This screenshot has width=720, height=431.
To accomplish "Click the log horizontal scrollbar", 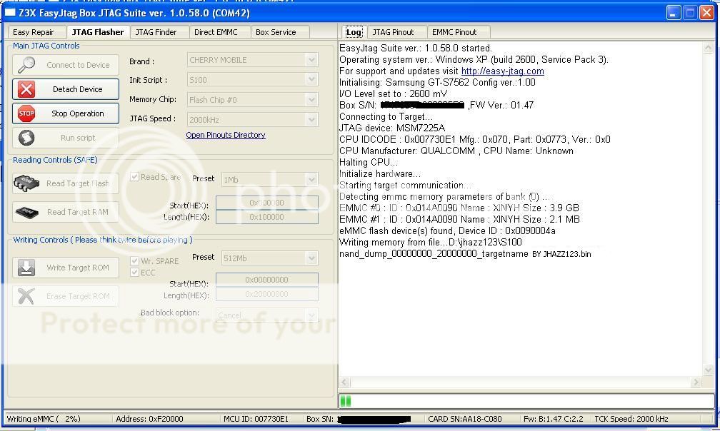I will 520,383.
